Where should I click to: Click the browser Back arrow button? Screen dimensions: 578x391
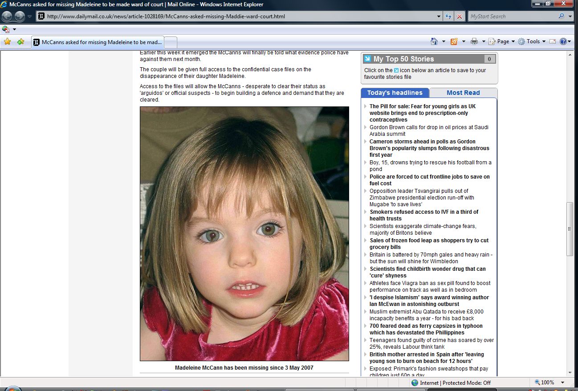point(7,16)
